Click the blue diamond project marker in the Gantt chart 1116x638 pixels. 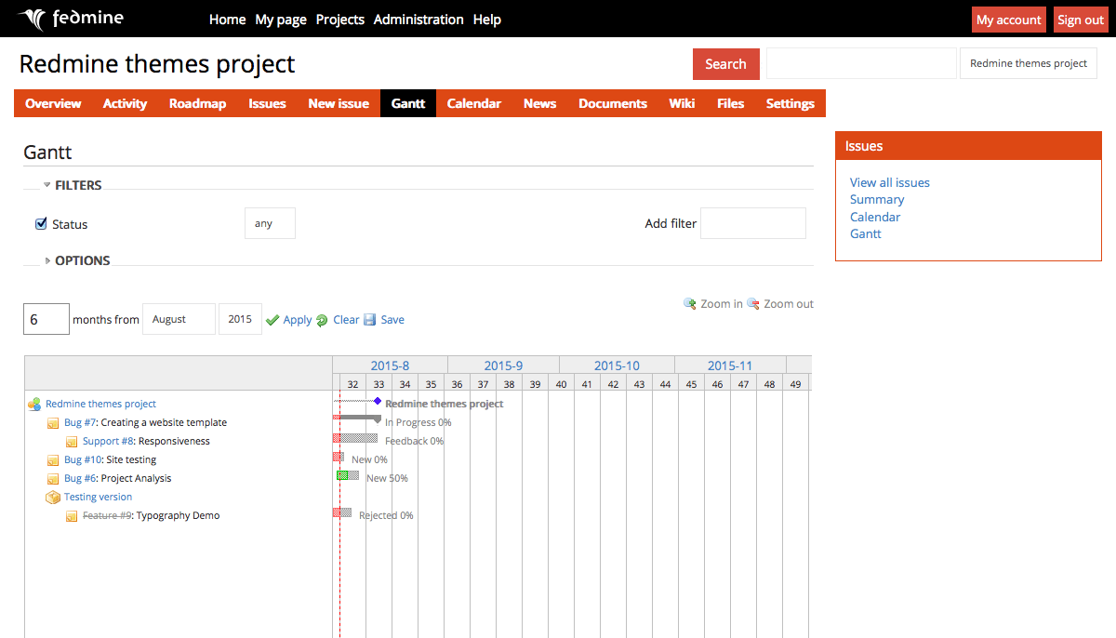[x=378, y=401]
